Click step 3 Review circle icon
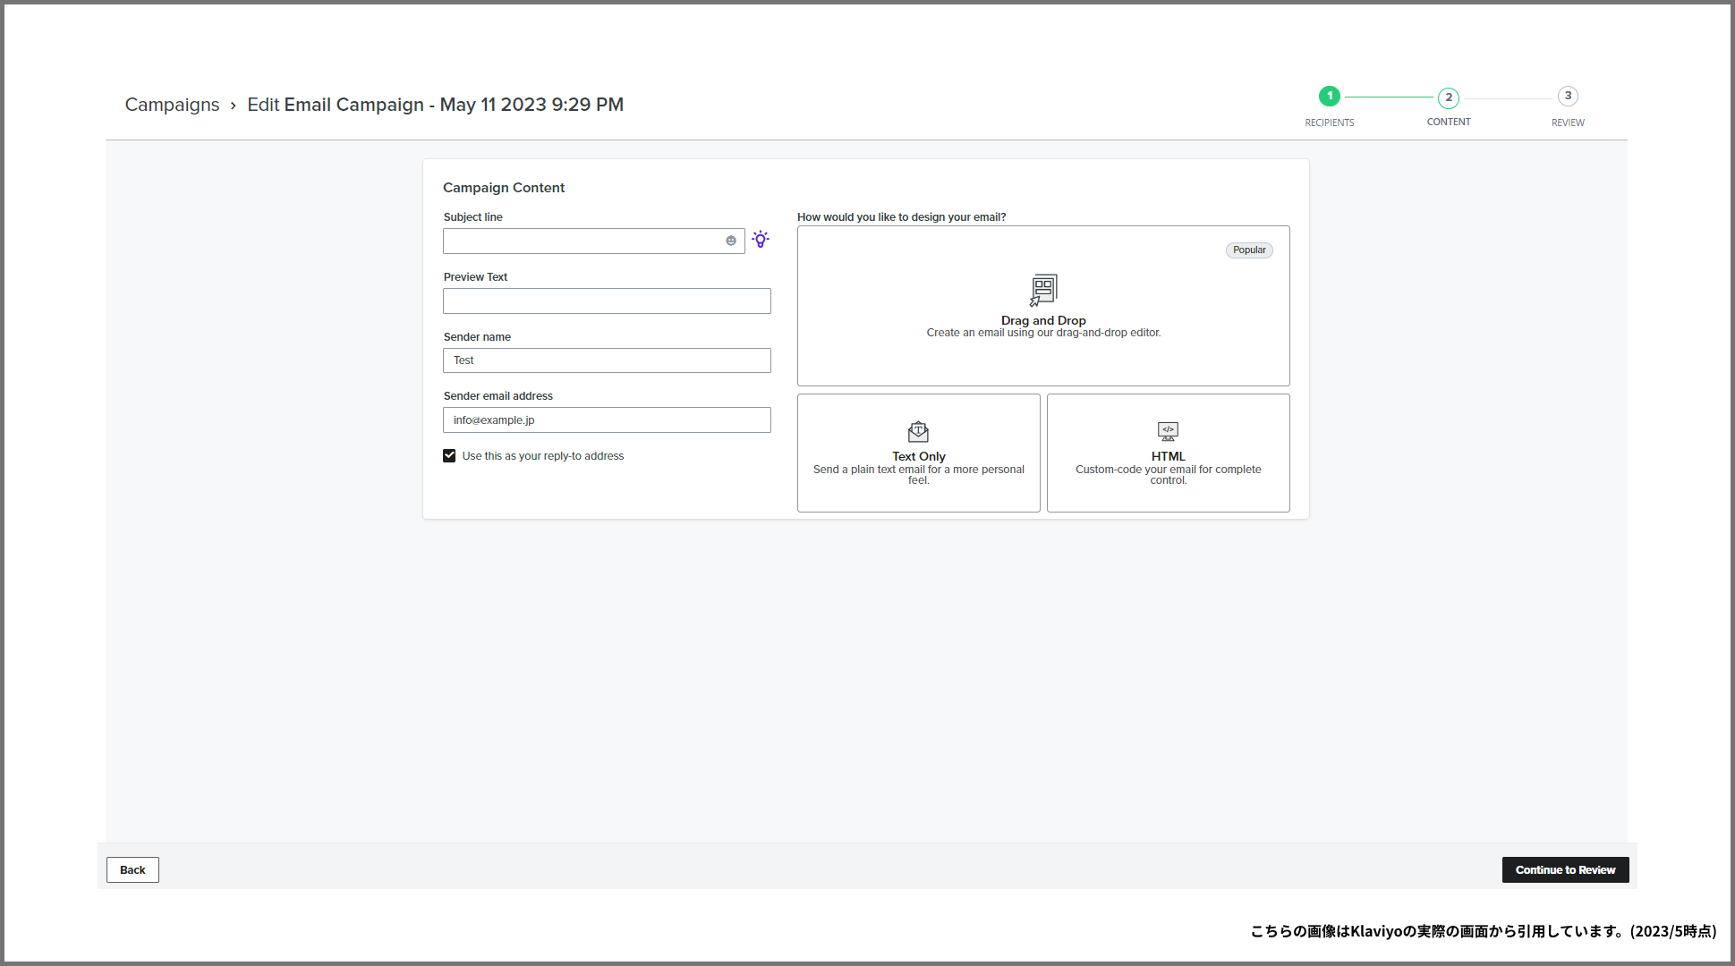The image size is (1735, 966). coord(1567,96)
